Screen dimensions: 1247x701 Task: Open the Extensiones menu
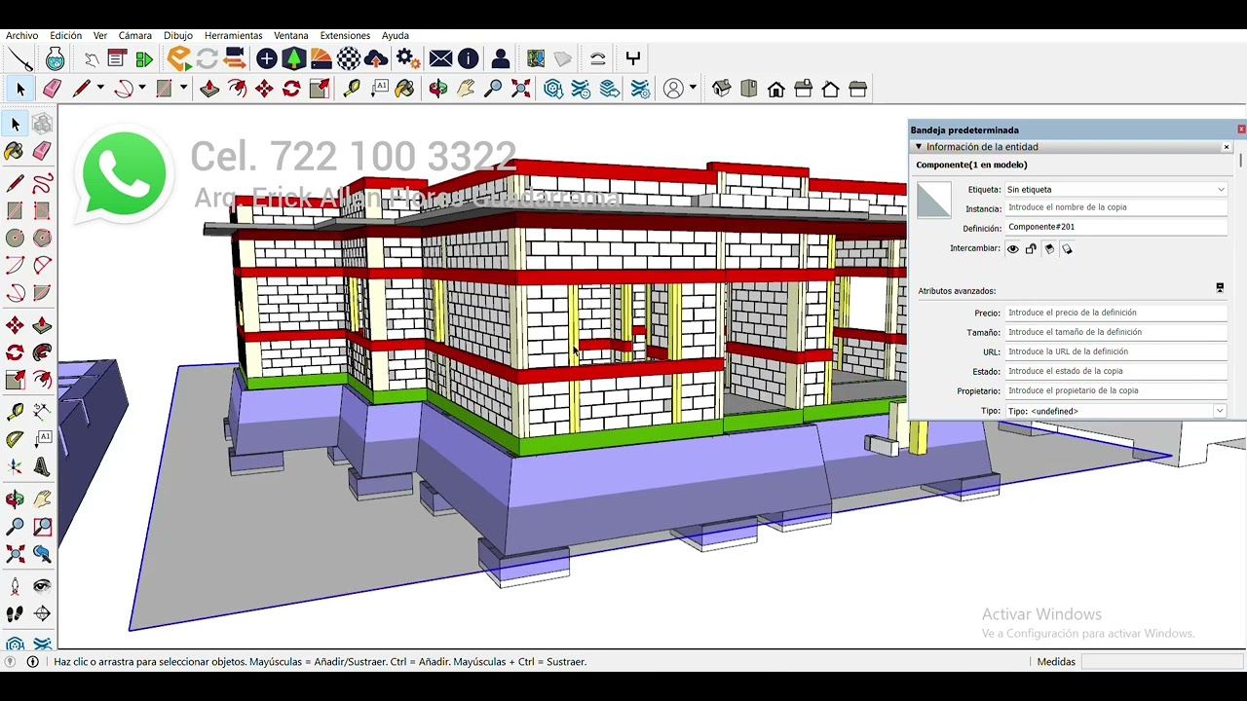point(345,35)
